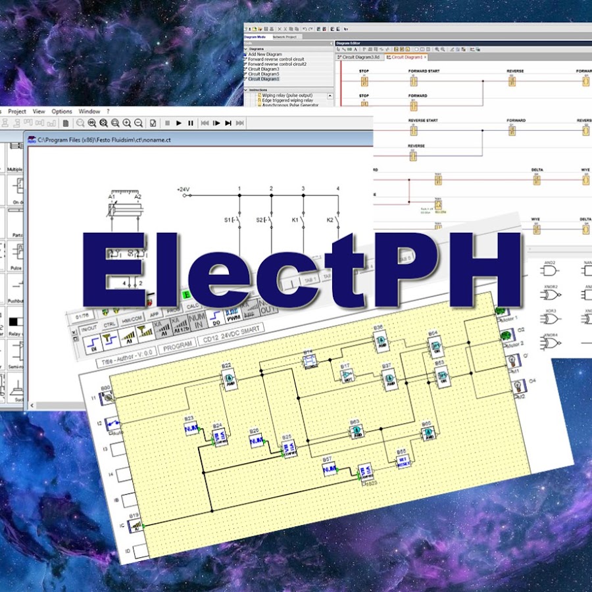This screenshot has width=592, height=592.
Task: Open the CALC function tab
Action: [x=193, y=306]
